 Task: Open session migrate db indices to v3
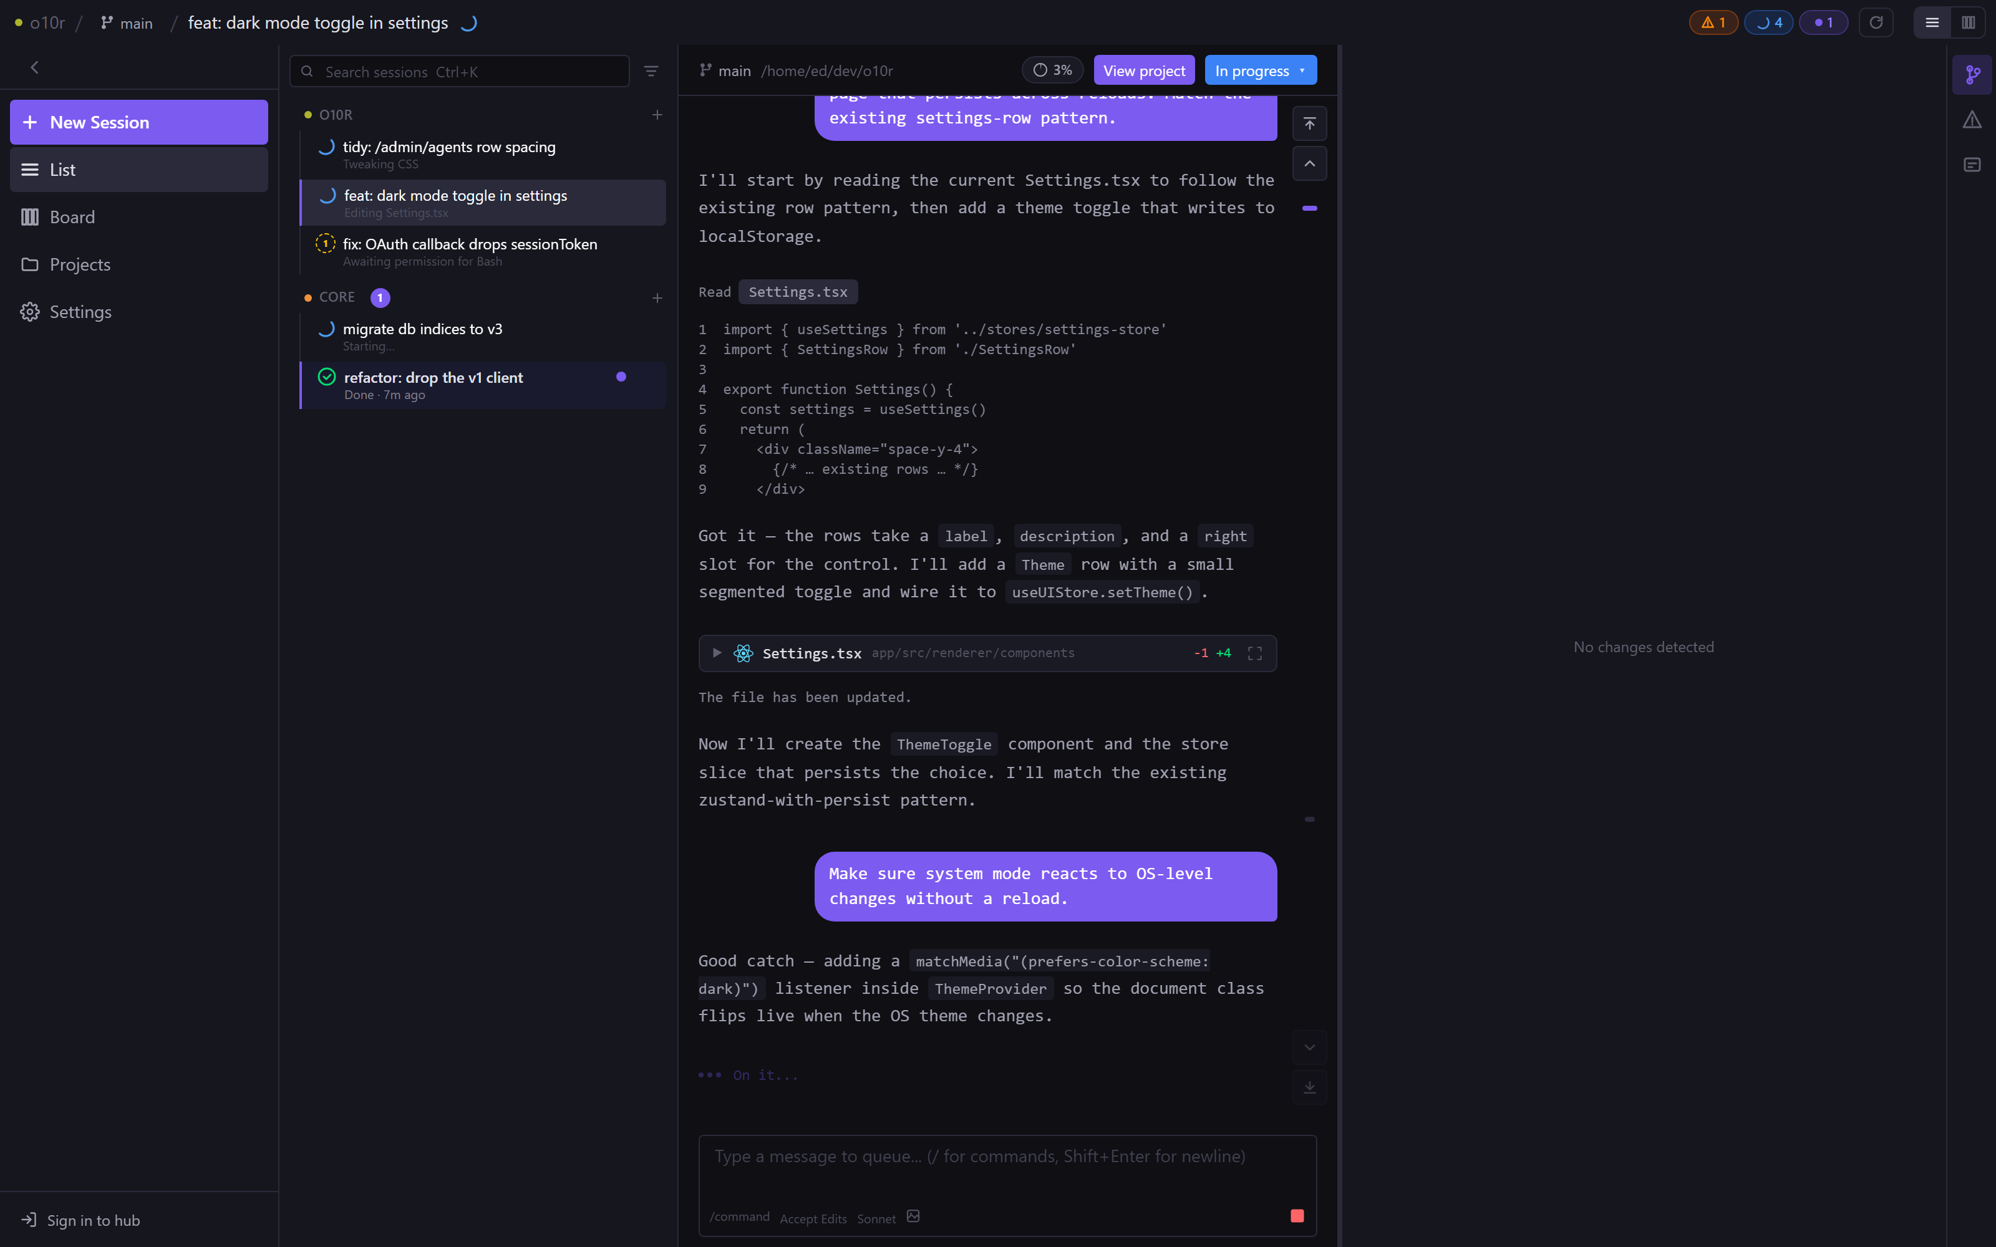click(x=483, y=337)
